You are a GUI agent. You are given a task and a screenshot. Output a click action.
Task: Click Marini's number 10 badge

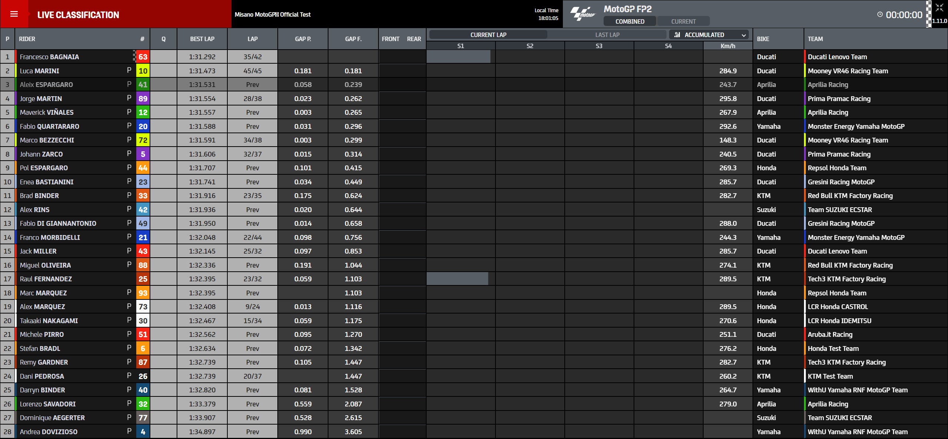[143, 71]
